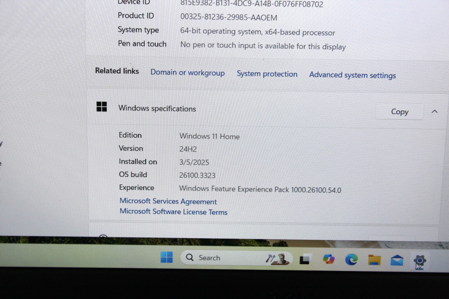Select the Installed on date '3/5/2025'
The image size is (449, 299).
point(194,162)
